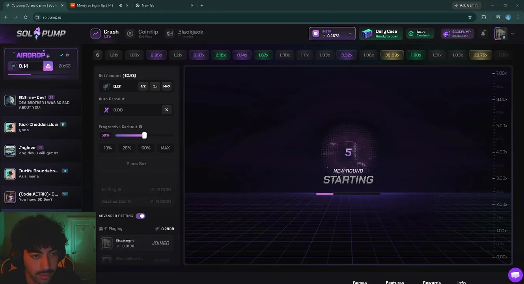Focus the Auto Cashout input field
524x284 pixels.
click(130, 110)
